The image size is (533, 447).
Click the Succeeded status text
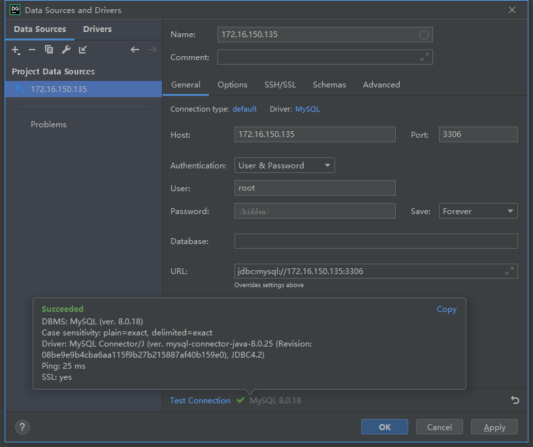click(x=63, y=309)
